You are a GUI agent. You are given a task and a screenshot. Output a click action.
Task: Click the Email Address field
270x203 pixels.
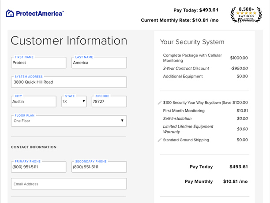point(69,184)
